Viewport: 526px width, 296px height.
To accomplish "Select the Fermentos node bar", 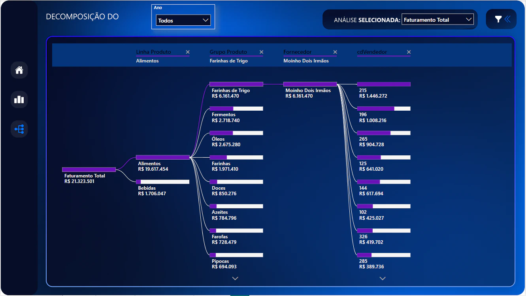I will (236, 108).
